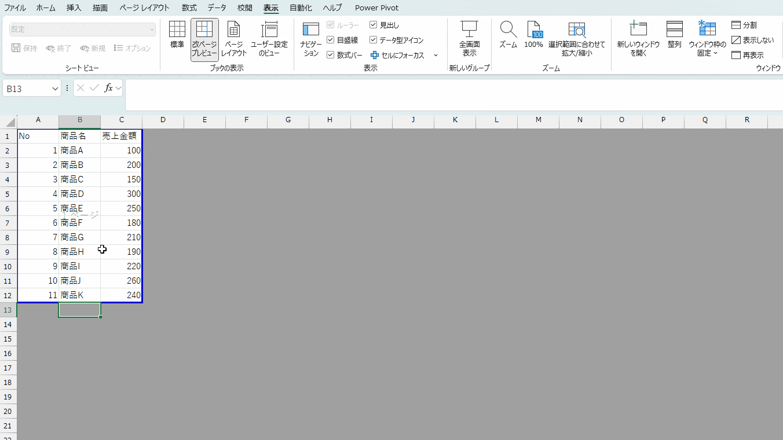Reset zoom to 100%

[x=533, y=35]
